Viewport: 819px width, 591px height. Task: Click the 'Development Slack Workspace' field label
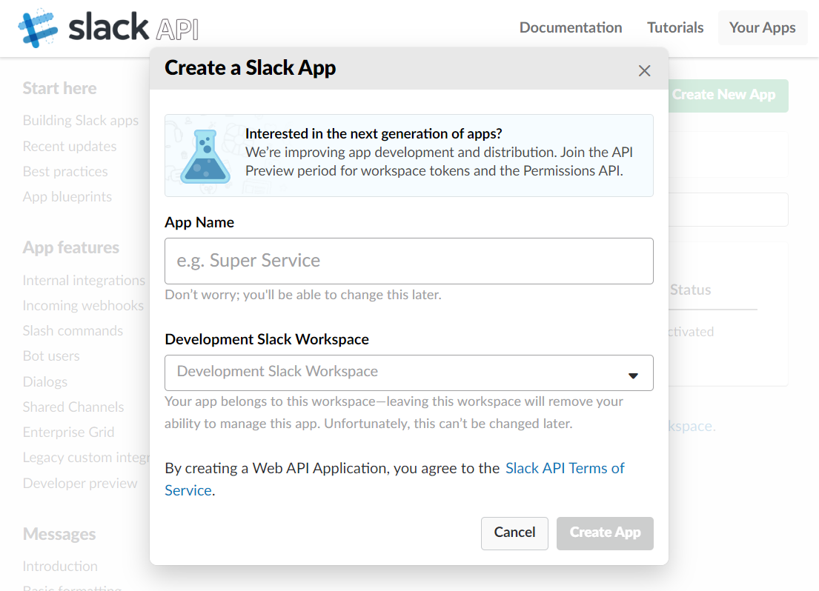point(267,339)
